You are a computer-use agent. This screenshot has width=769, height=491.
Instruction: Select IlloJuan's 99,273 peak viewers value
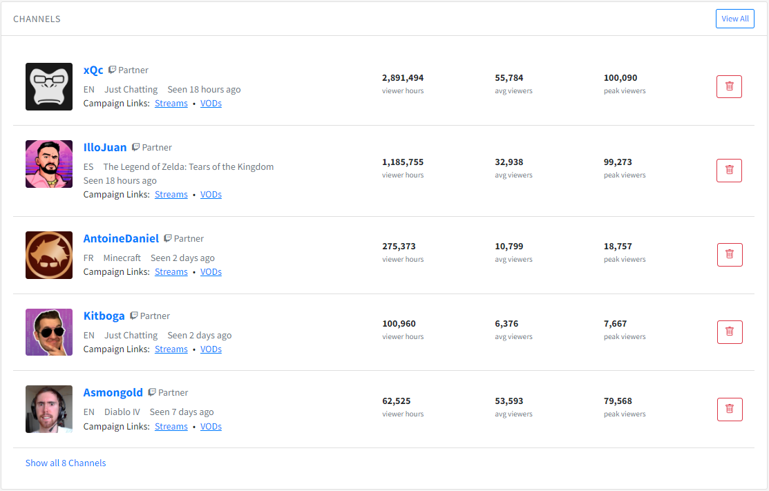tap(618, 162)
